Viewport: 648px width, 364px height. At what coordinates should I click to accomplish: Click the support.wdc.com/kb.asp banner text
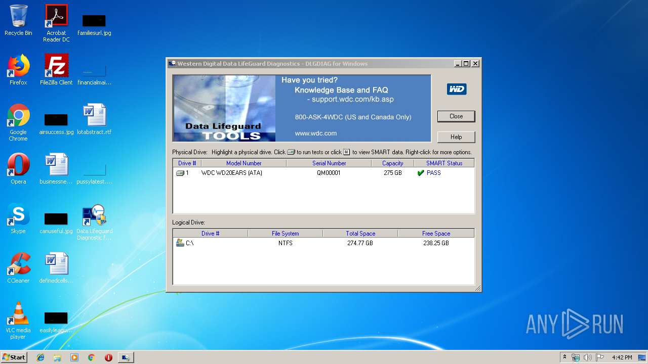352,99
